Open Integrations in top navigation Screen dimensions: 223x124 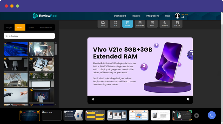[153, 16]
